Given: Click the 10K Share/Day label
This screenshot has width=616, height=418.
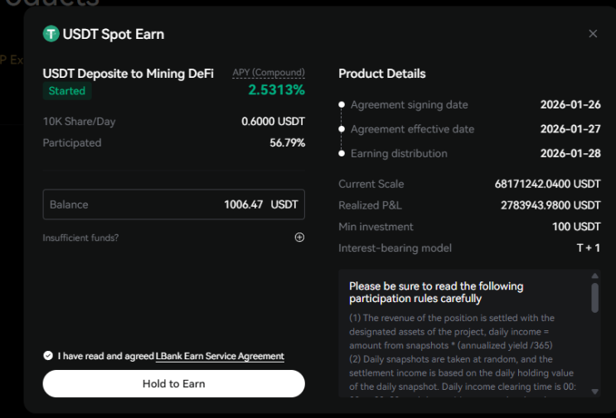Looking at the screenshot, I should coord(79,122).
